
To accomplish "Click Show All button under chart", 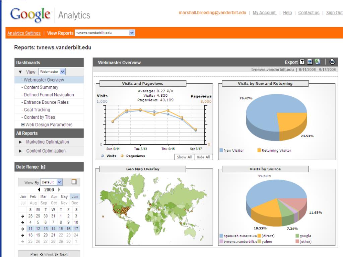I will pyautogui.click(x=185, y=157).
